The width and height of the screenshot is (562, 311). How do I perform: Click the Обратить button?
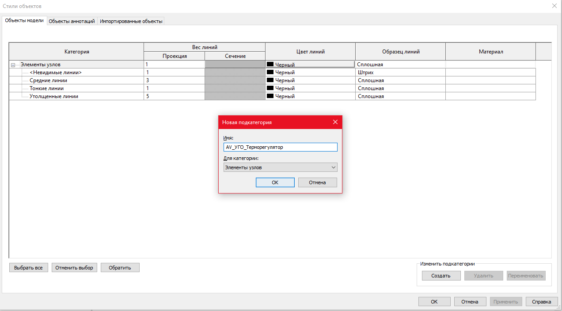pyautogui.click(x=120, y=268)
